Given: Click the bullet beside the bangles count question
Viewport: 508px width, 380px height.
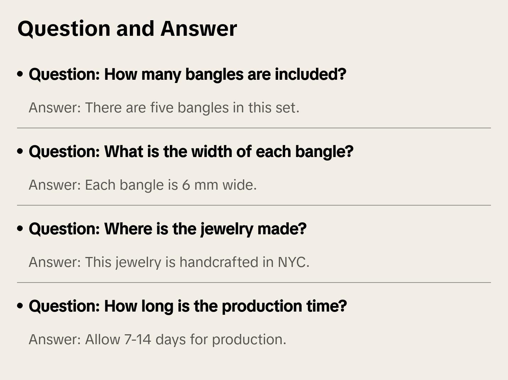Looking at the screenshot, I should point(20,74).
